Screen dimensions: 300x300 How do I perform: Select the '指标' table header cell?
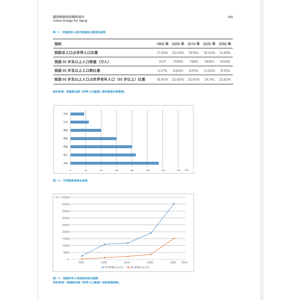coord(58,44)
